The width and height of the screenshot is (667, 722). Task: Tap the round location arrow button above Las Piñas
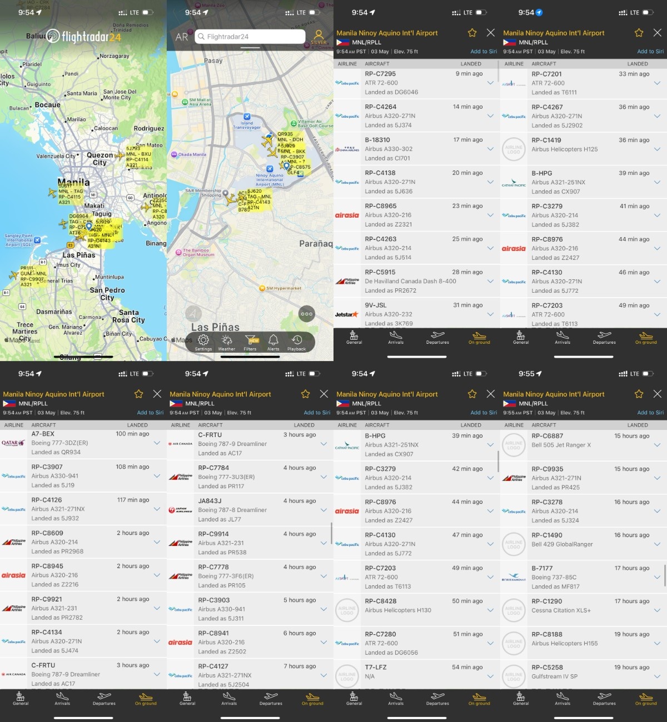tap(193, 314)
